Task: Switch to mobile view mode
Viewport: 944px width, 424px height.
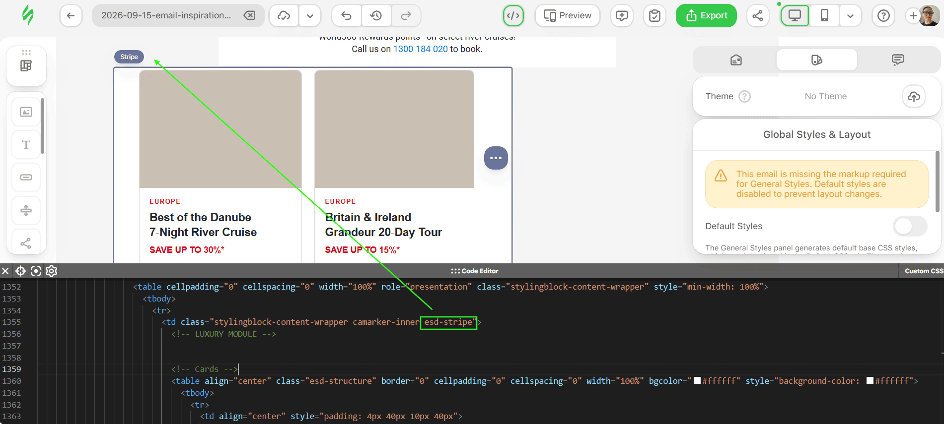Action: [x=824, y=16]
